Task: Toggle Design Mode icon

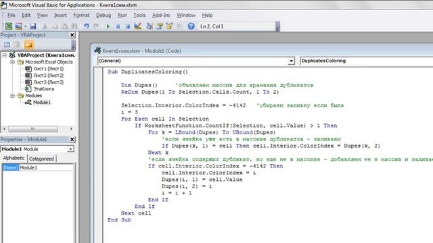Action: point(137,26)
